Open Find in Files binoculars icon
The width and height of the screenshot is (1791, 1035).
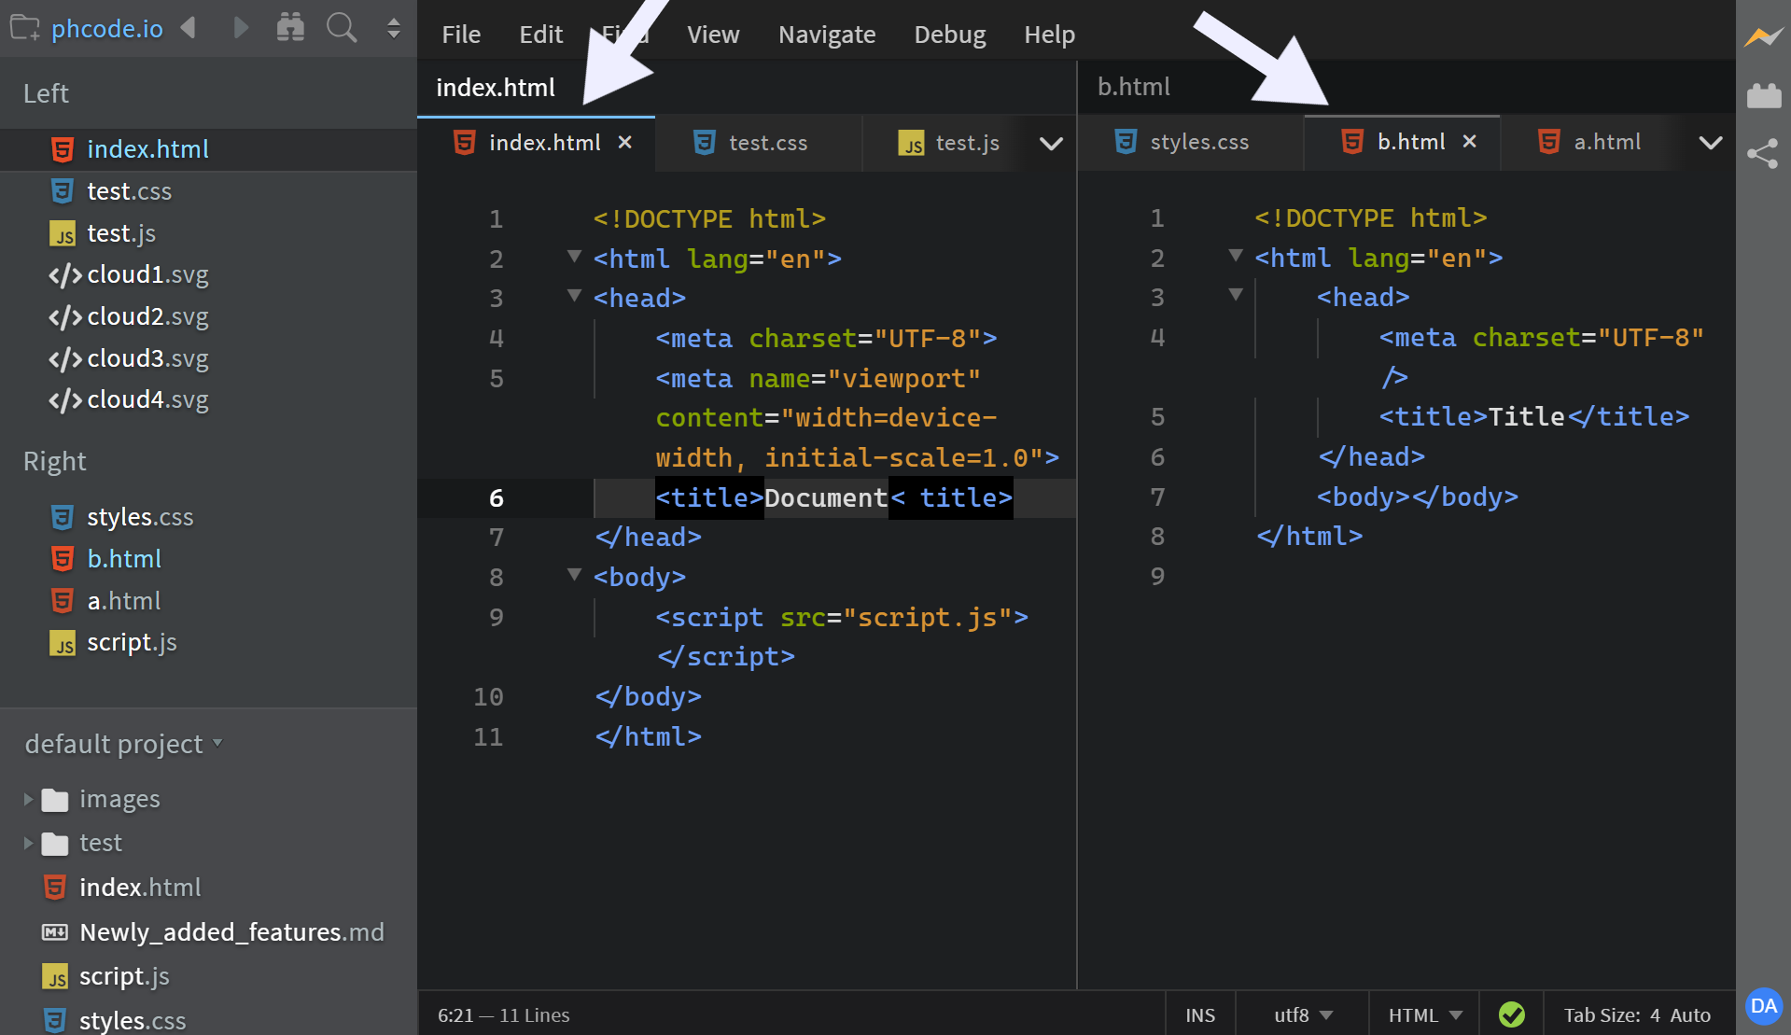(x=290, y=28)
